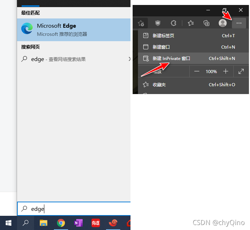250x230 pixels.
Task: Open the Favorites list icon in Edge toolbar
Action: point(191,23)
